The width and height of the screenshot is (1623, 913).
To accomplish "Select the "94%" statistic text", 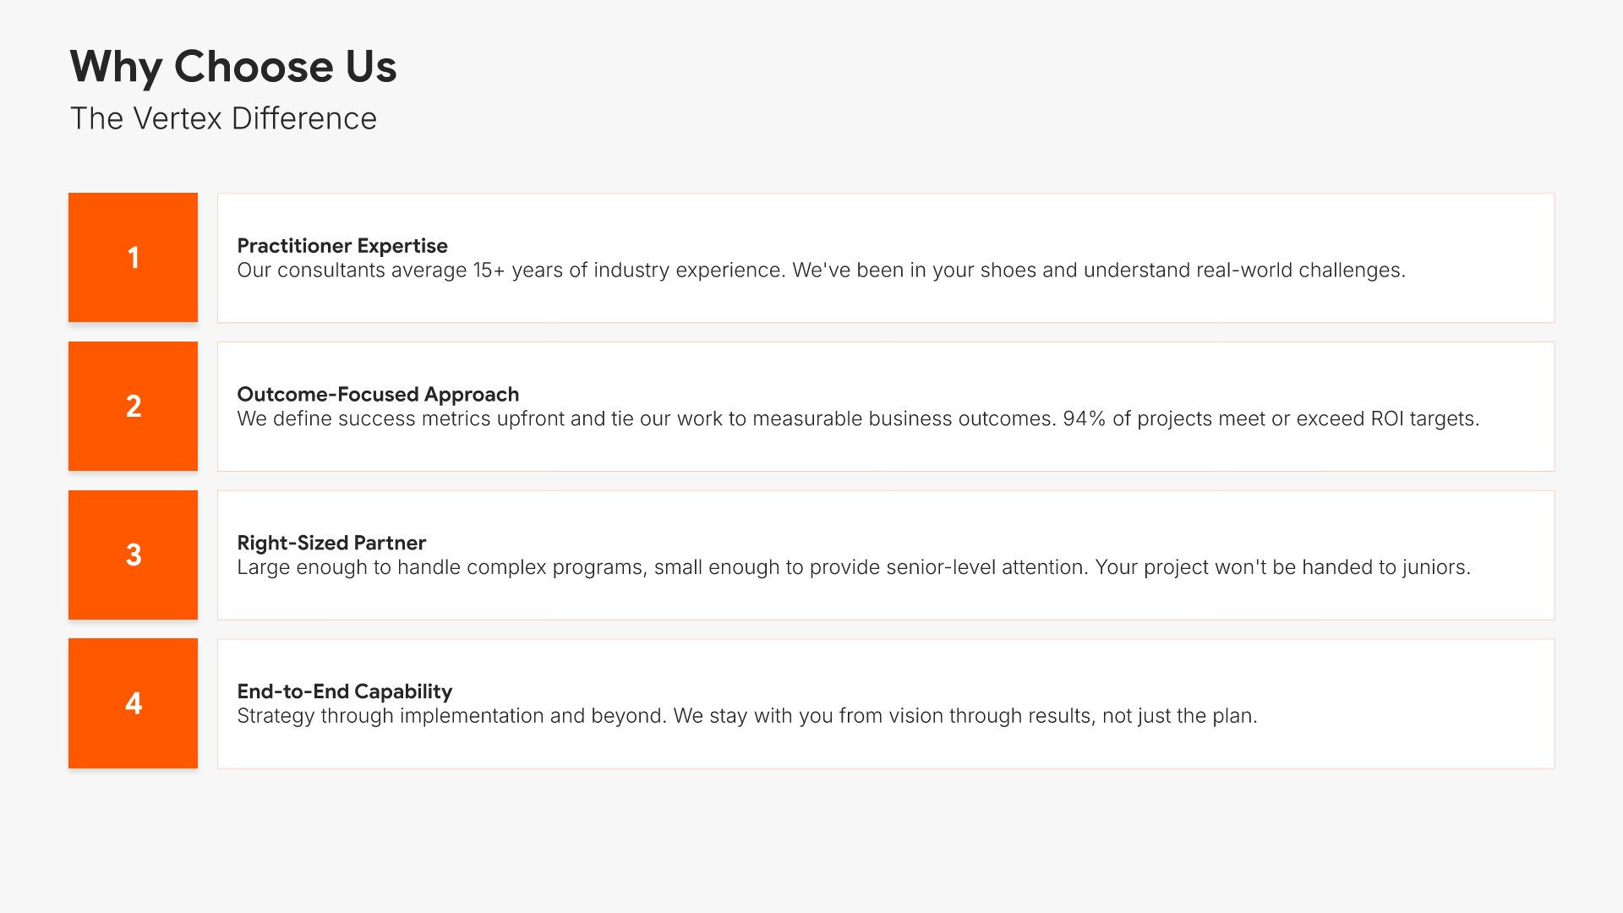I will [x=1084, y=419].
